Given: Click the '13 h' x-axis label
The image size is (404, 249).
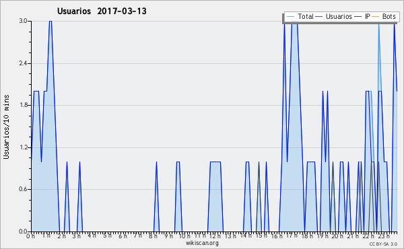Looking at the screenshot, I should pos(230,236).
